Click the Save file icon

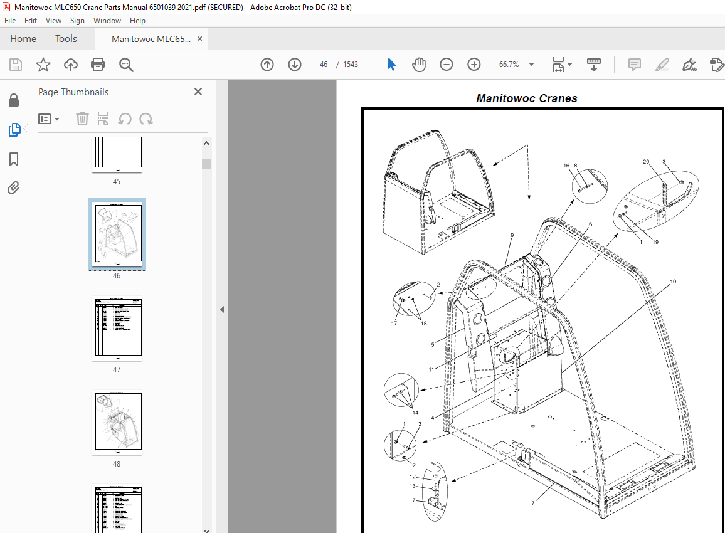16,64
